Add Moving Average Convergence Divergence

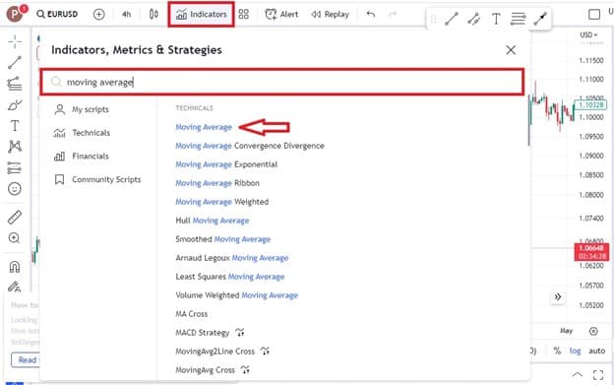tap(250, 146)
